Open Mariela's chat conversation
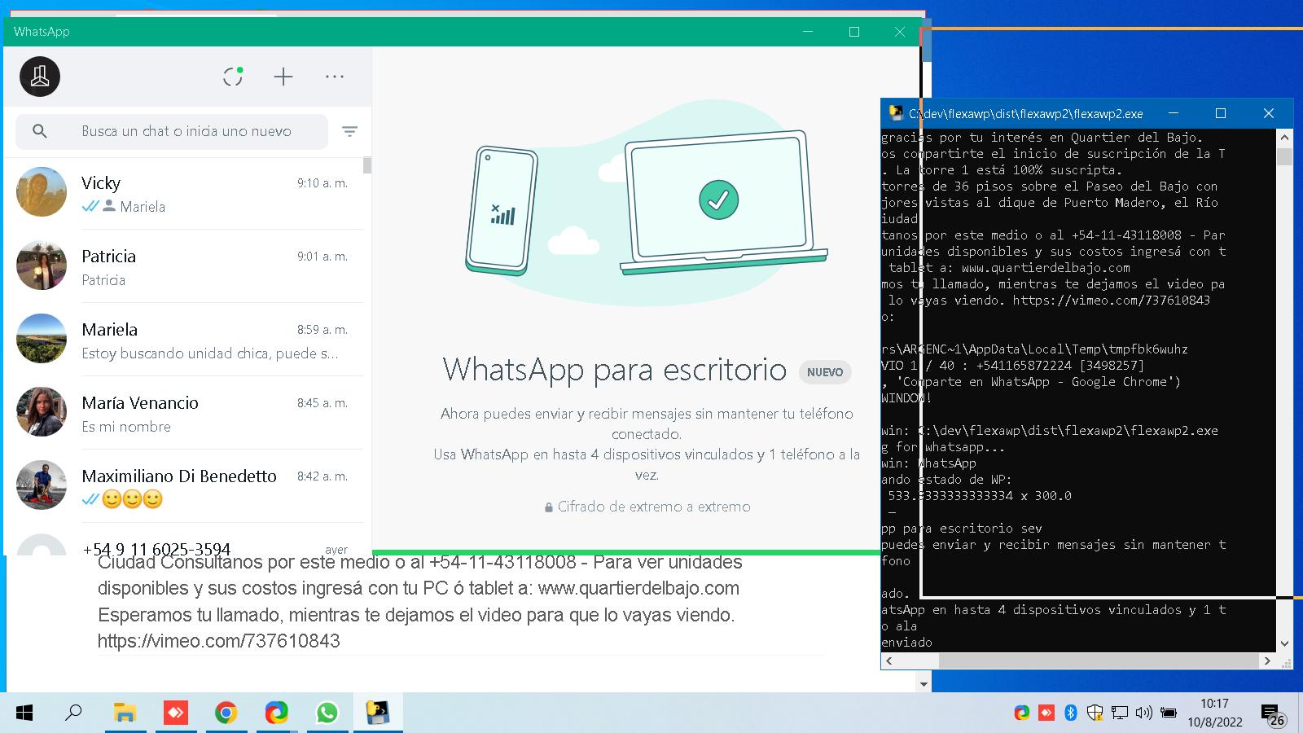This screenshot has width=1303, height=733. point(183,340)
